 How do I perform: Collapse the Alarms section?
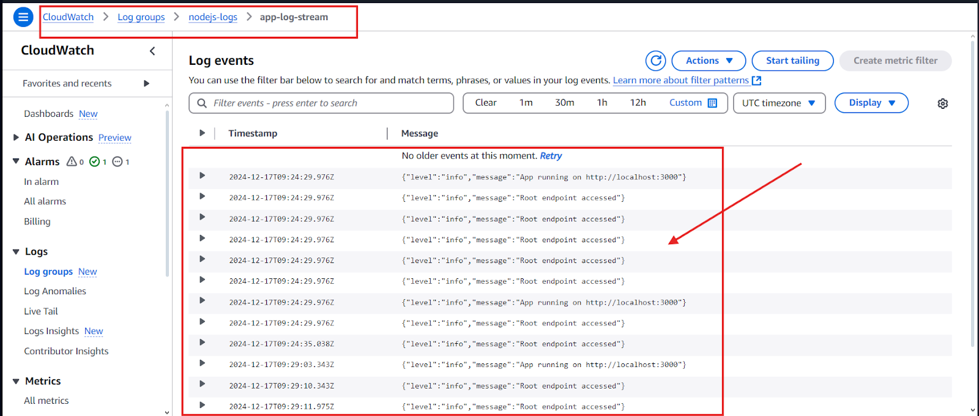click(x=16, y=162)
